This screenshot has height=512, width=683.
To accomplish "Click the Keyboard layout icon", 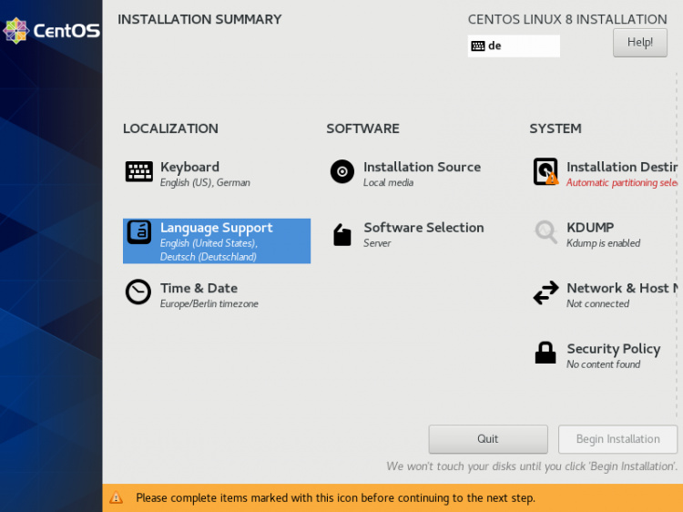I will (139, 172).
